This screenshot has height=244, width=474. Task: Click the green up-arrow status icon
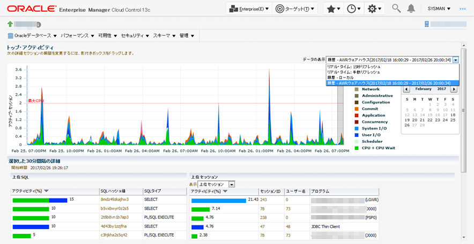point(10,24)
